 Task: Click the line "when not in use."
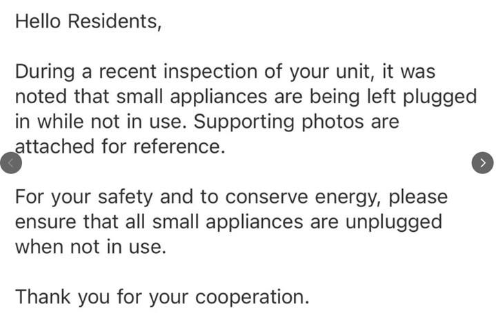(90, 247)
